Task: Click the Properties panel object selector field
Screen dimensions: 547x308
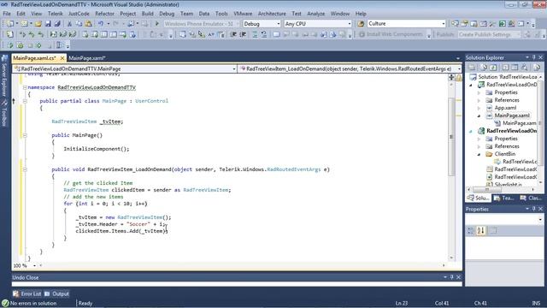Action: point(504,219)
